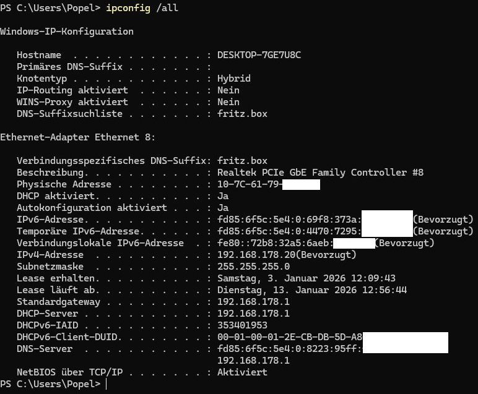Click the Ethernet-Adapter Ethernet 8 heading

click(x=77, y=137)
